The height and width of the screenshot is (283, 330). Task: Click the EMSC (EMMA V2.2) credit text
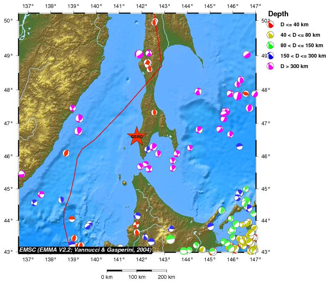point(85,250)
